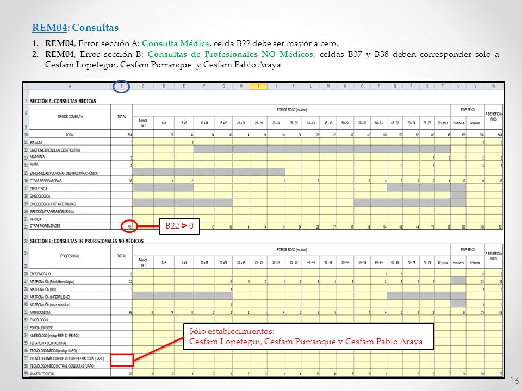
Task: Select the 'FONOAUDIÓLOGO' row label
Action: point(41,327)
